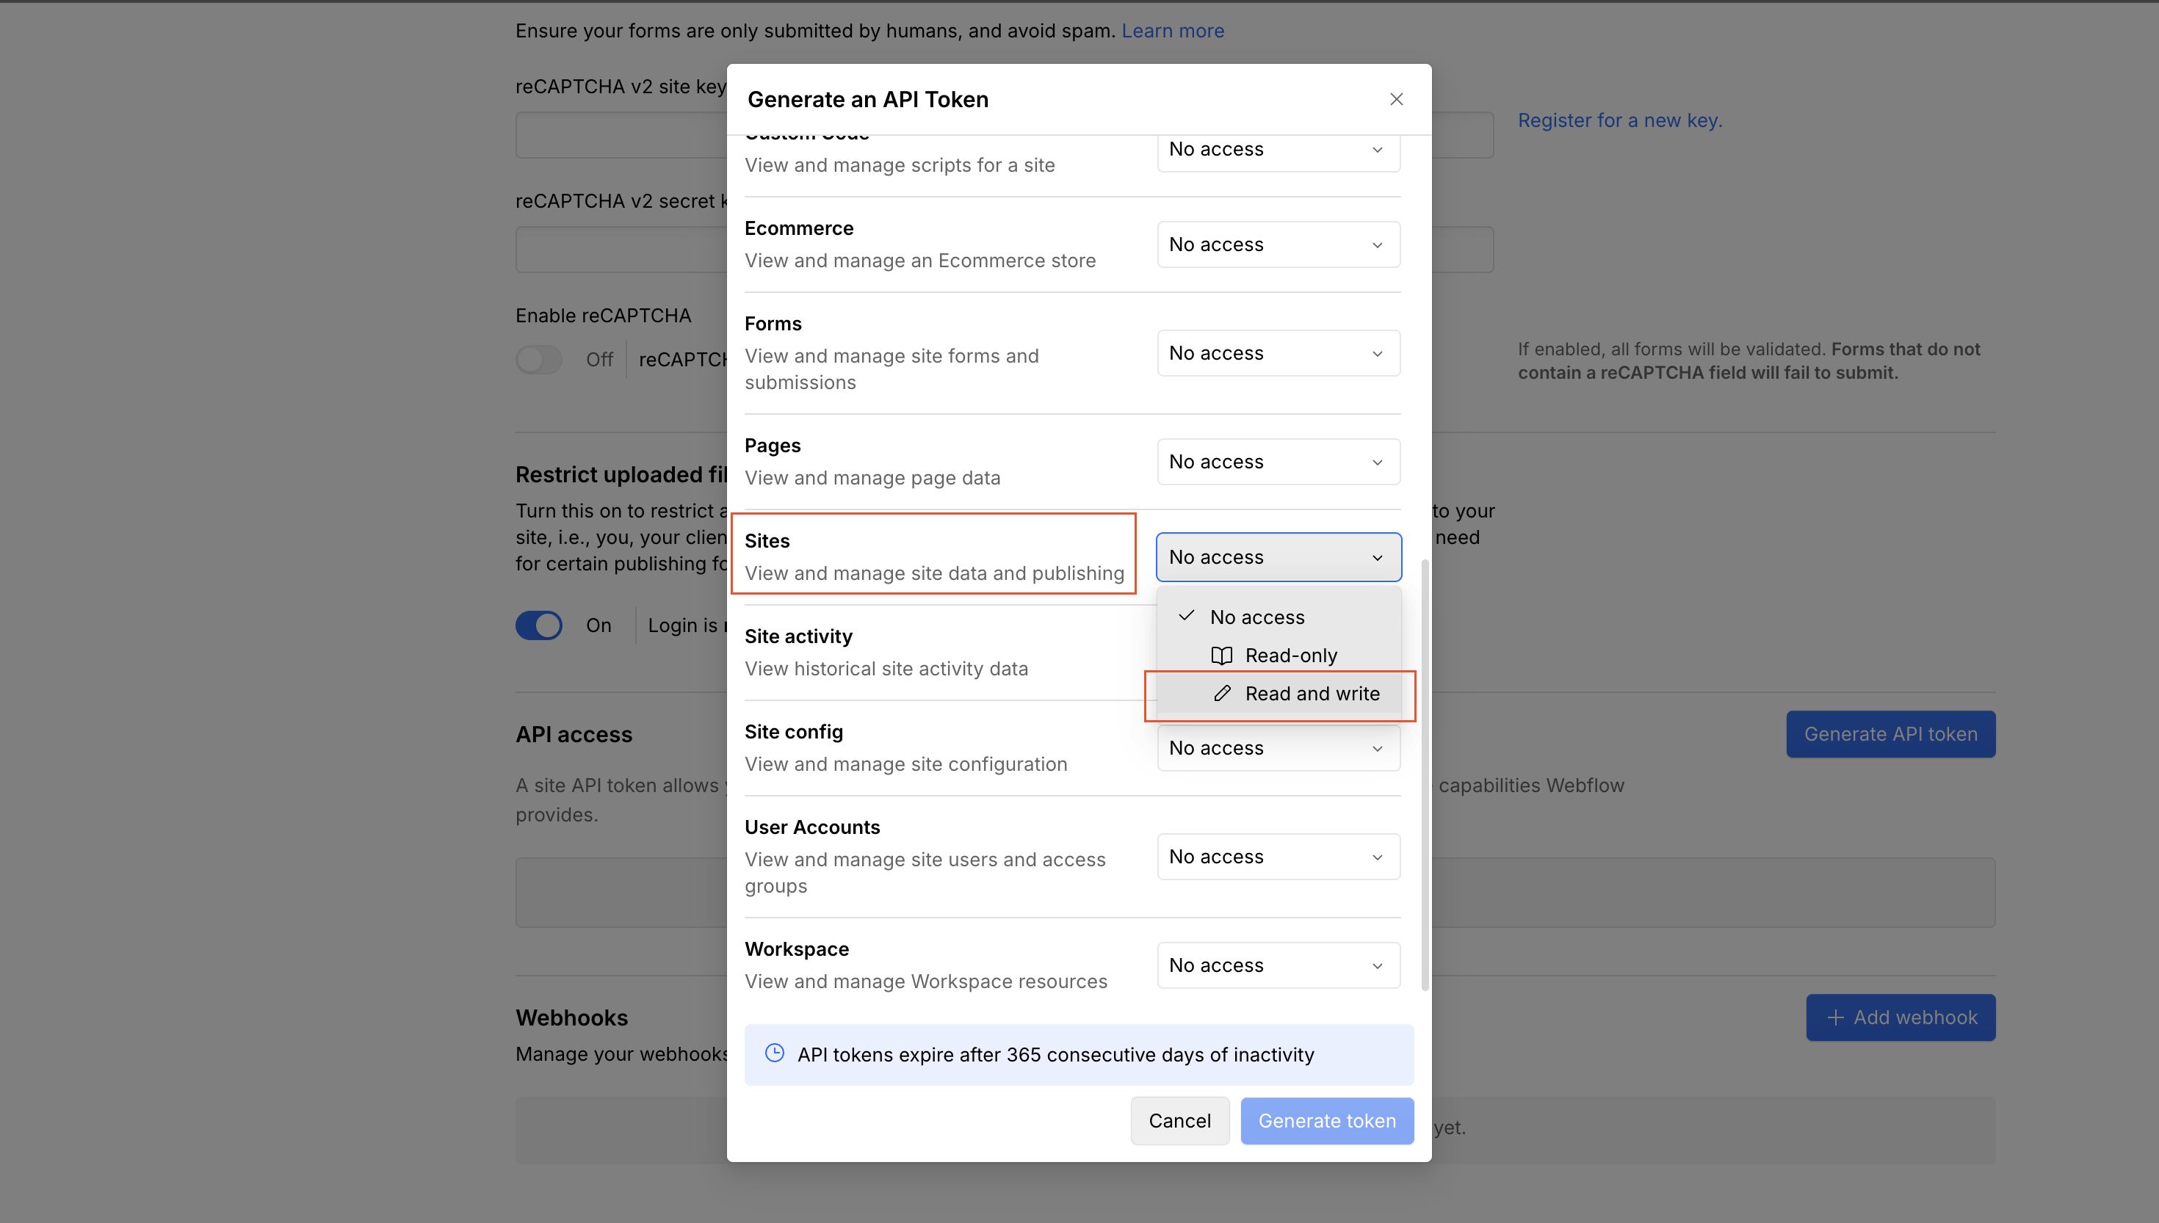Select Read and write for Sites

pos(1312,693)
